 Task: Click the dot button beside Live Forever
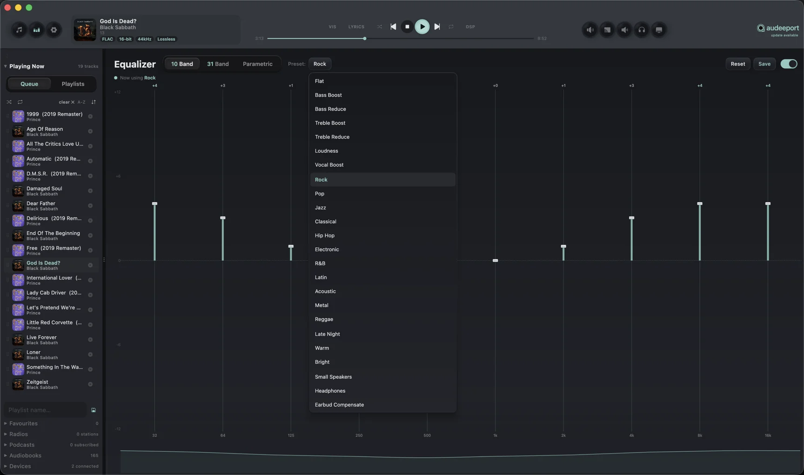point(90,340)
